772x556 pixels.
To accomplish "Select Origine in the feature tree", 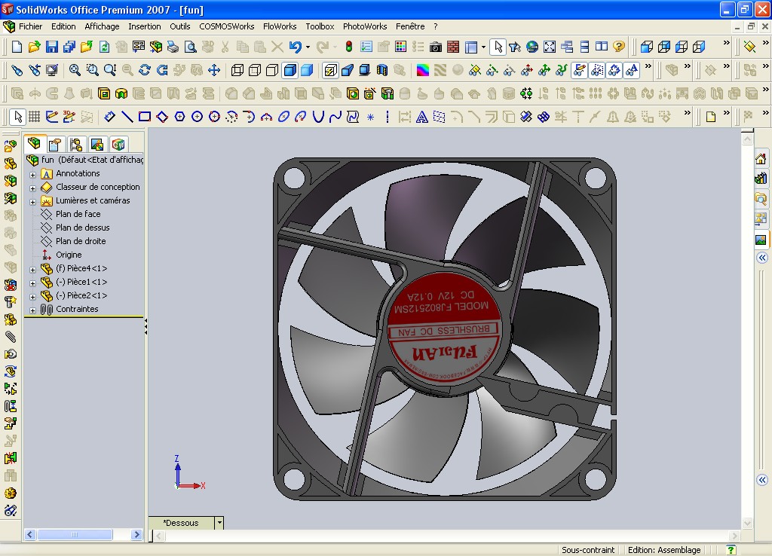I will coord(69,255).
